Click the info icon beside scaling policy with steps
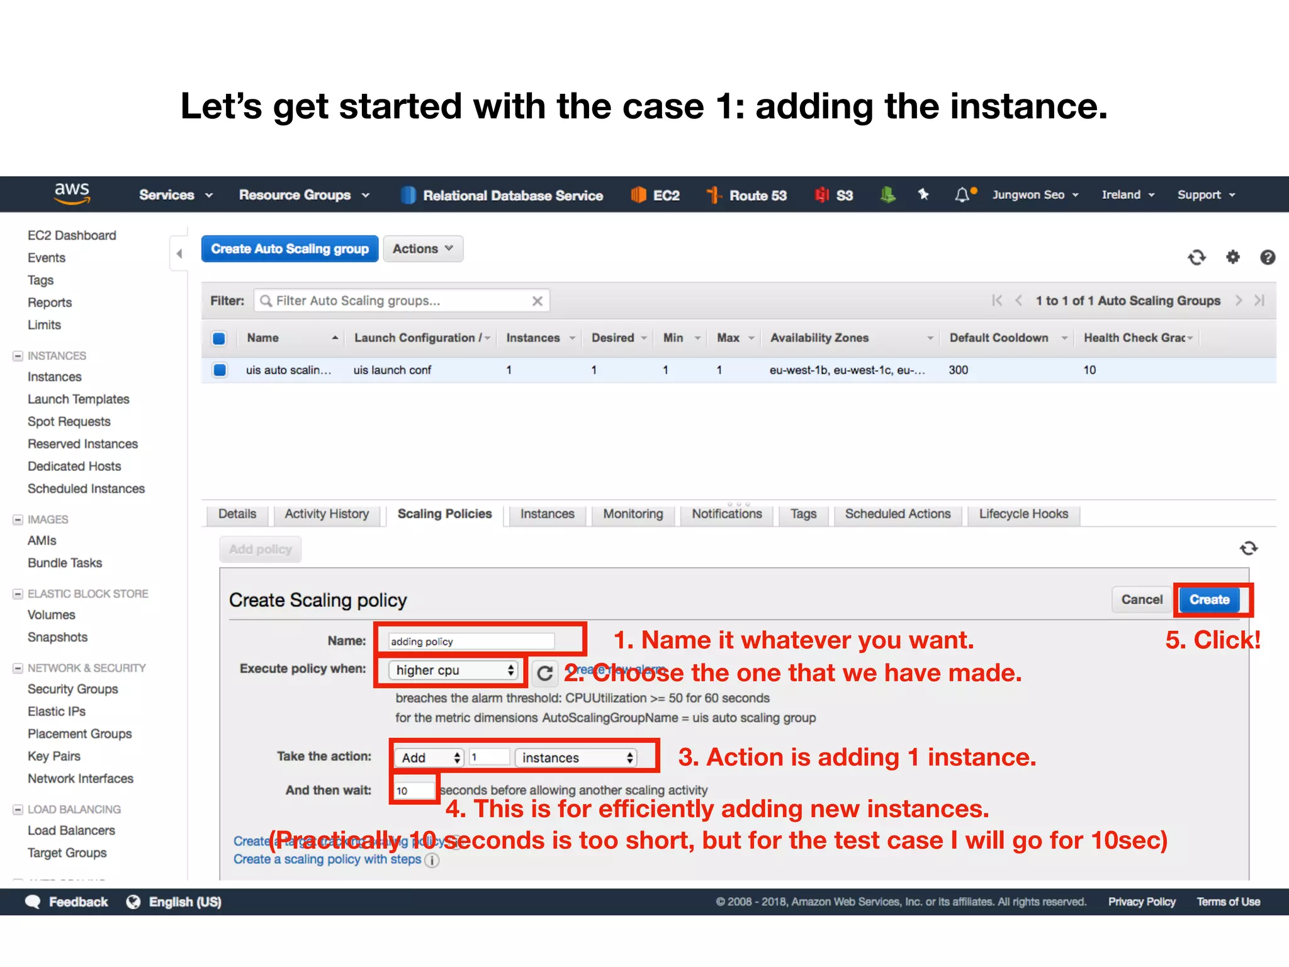Screen dimensions: 1289x967 coord(432,861)
